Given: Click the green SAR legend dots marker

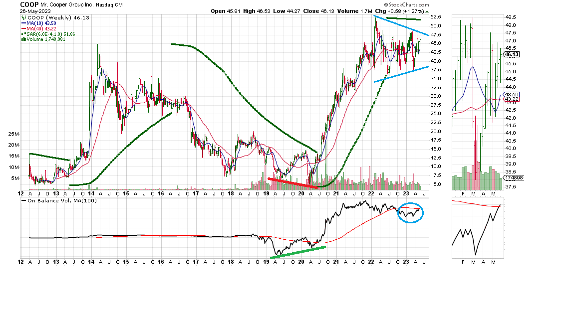Looking at the screenshot, I should tap(22, 34).
